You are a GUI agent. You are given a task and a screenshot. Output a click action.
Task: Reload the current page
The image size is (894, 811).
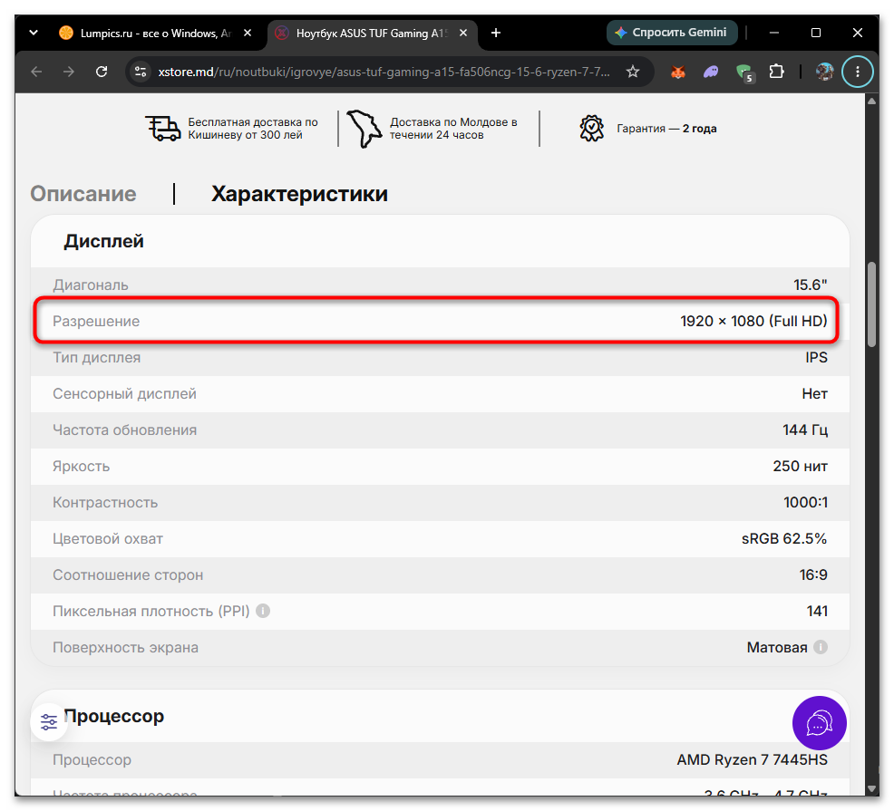pyautogui.click(x=102, y=72)
